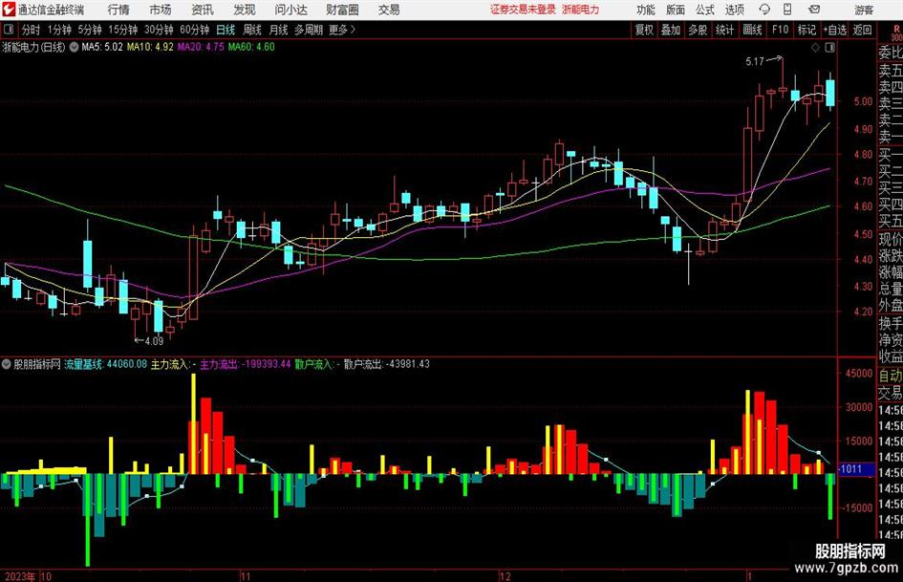Click the 流量基线: 44060.08 value
Screen dimensions: 903x582
pyautogui.click(x=106, y=364)
